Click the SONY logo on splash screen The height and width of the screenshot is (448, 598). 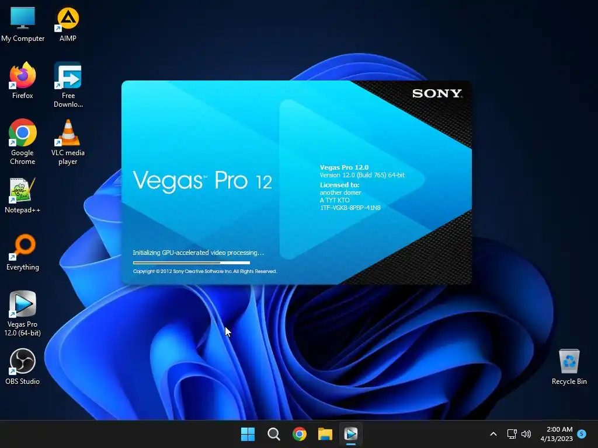[437, 93]
